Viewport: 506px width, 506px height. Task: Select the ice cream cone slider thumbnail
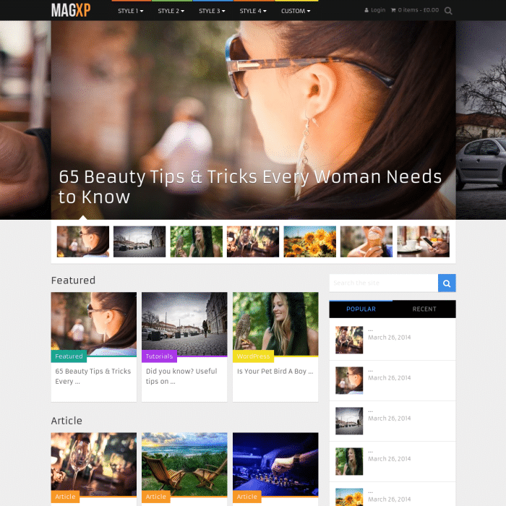click(x=366, y=241)
